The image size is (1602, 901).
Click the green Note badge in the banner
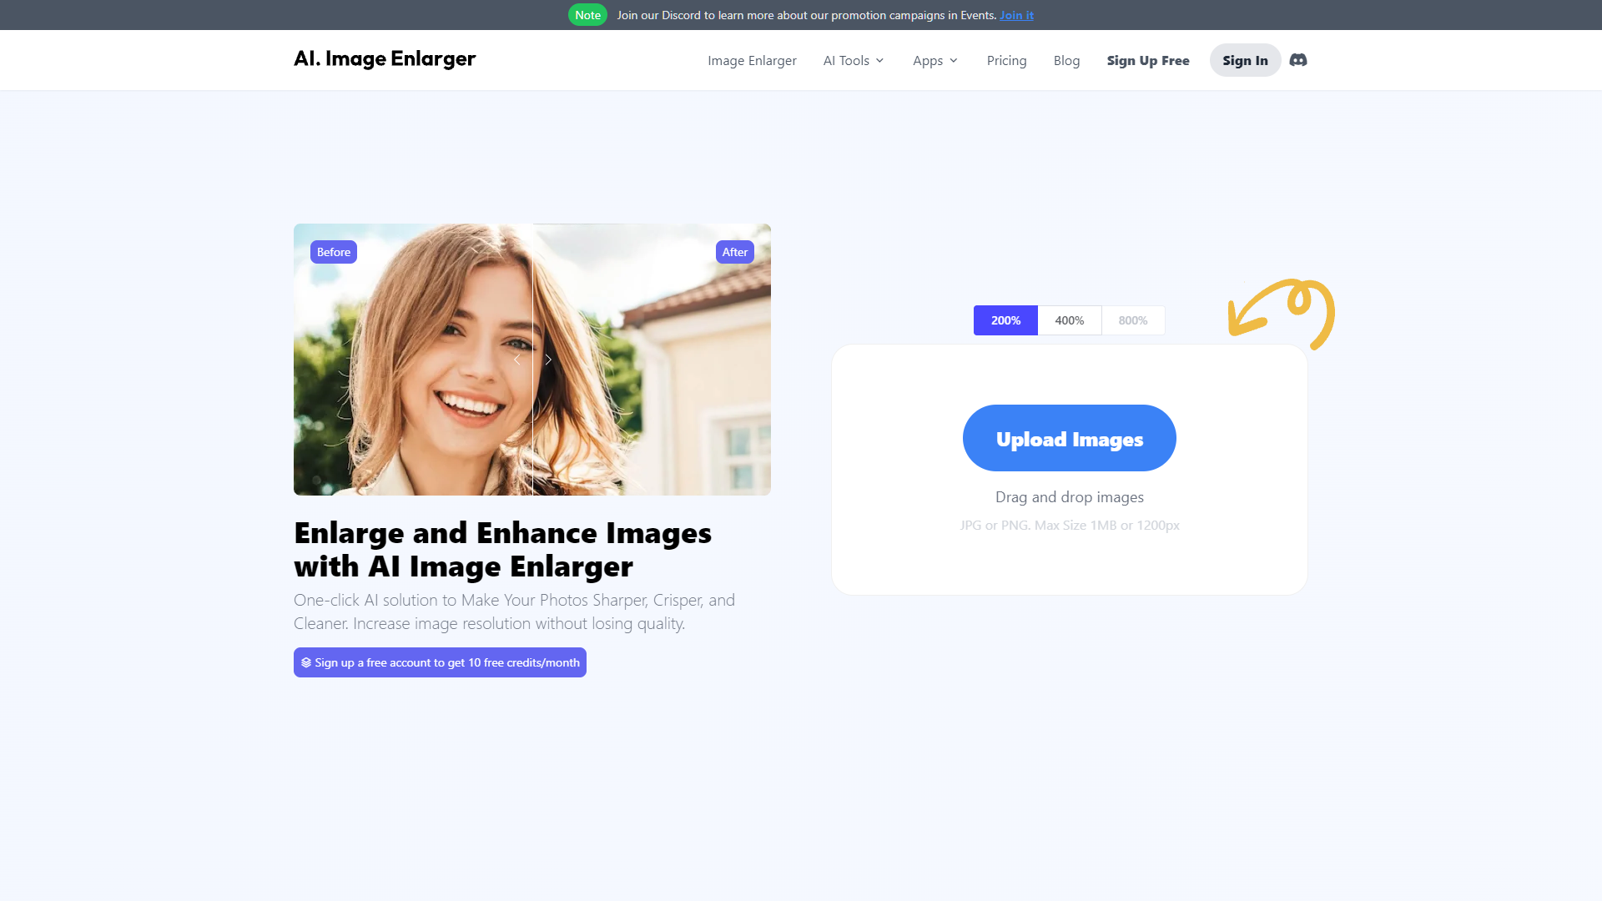pyautogui.click(x=587, y=15)
